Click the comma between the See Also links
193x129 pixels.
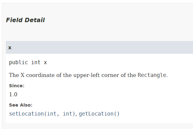pos(77,114)
